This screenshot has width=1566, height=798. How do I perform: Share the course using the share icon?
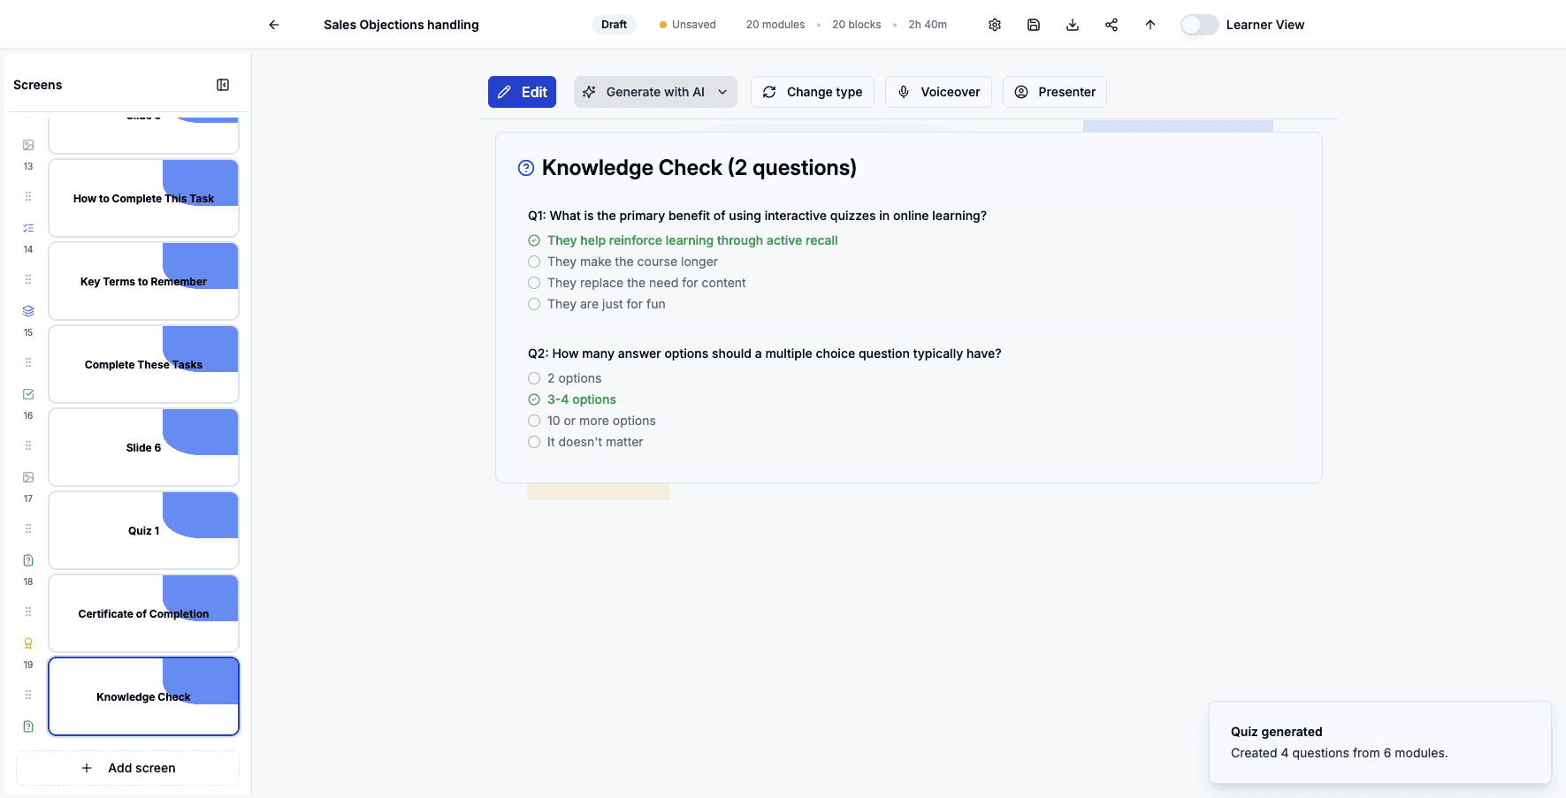tap(1111, 24)
